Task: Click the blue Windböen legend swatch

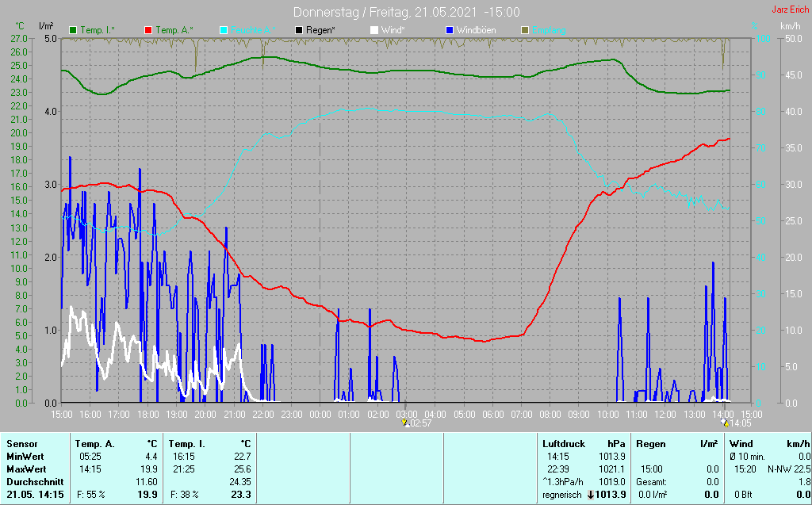Action: pyautogui.click(x=449, y=30)
